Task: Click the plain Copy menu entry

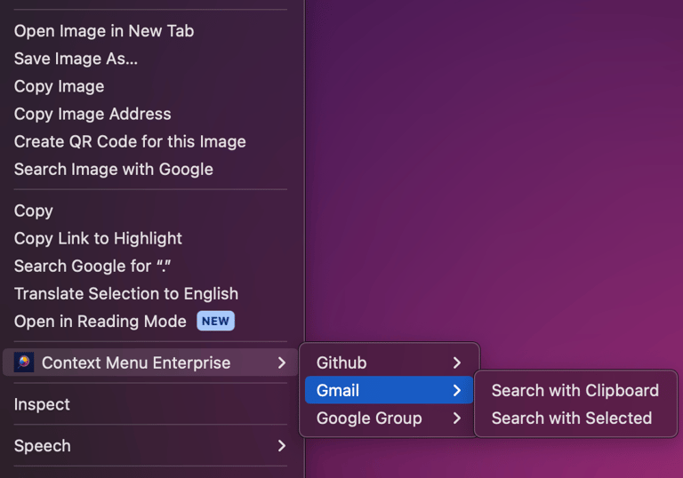Action: (x=34, y=211)
